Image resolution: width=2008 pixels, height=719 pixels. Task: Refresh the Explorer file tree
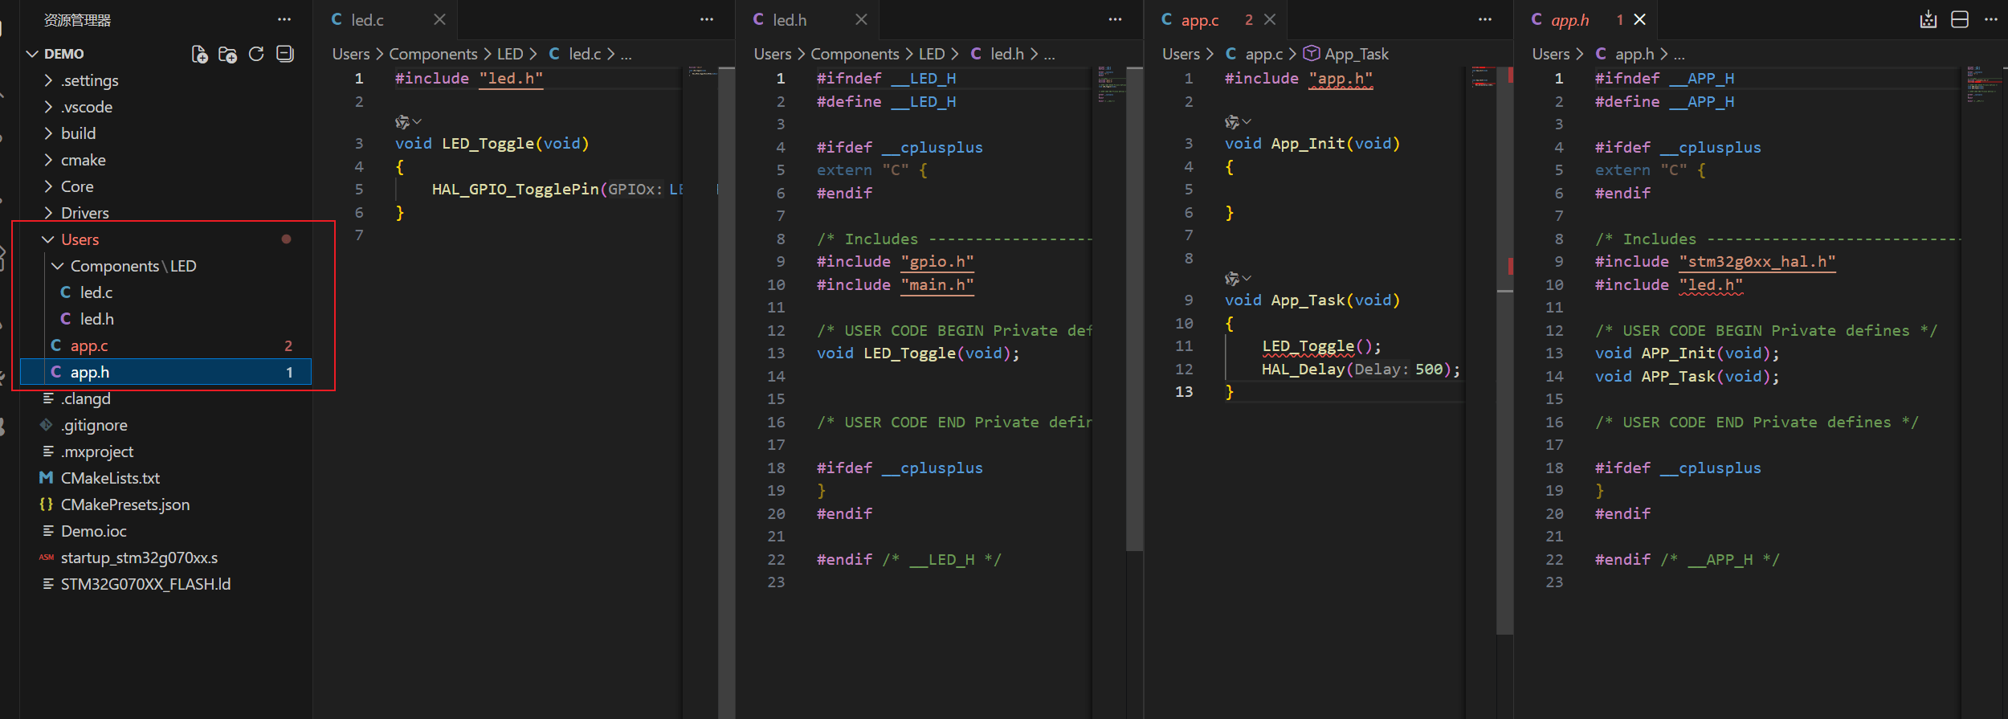(256, 55)
